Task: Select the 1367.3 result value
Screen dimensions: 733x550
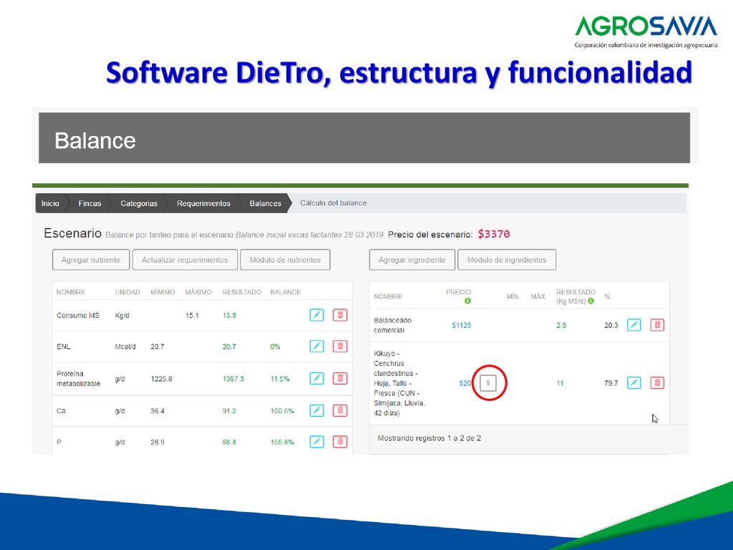Action: tap(233, 379)
